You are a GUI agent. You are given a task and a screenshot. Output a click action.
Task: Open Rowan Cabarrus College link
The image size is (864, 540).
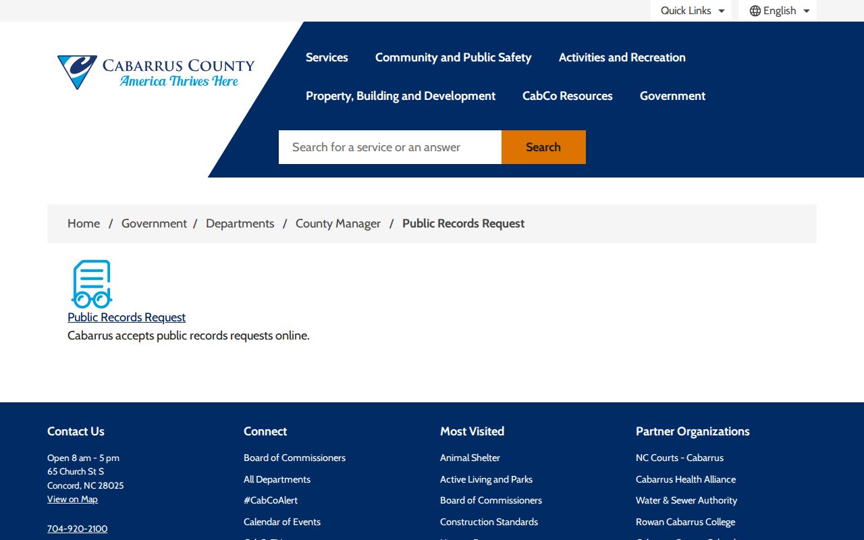685,522
